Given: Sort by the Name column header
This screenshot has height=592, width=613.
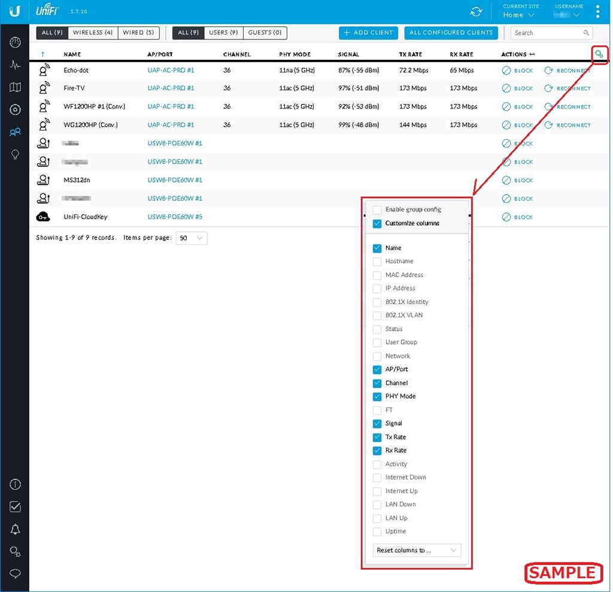Looking at the screenshot, I should point(72,54).
